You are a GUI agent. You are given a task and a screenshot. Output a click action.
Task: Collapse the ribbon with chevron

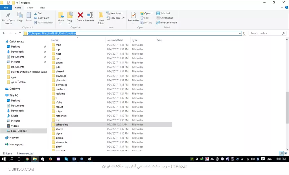pos(282,8)
